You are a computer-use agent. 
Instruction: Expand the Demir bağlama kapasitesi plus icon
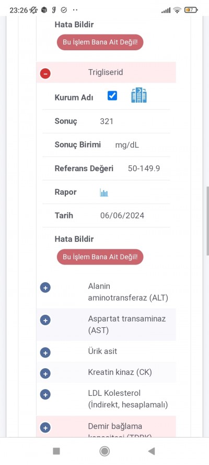pyautogui.click(x=45, y=428)
